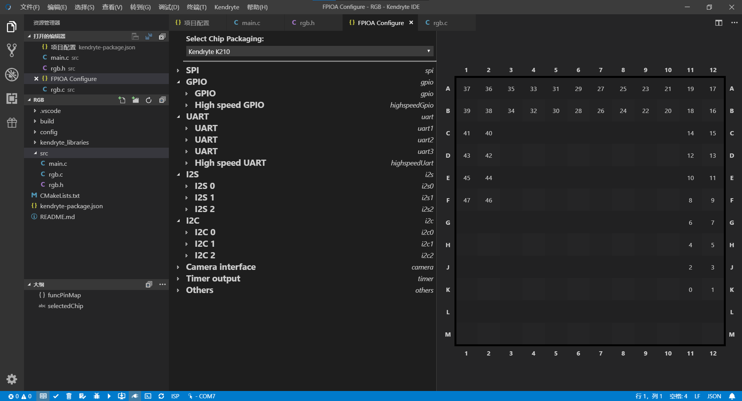Viewport: 742px width, 401px height.
Task: Select the COM7 serial port entry in status bar
Action: [202, 396]
